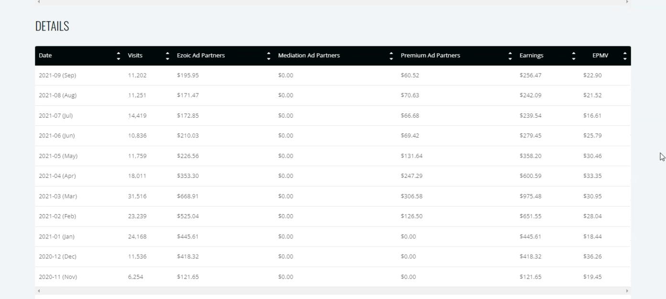The width and height of the screenshot is (666, 299).
Task: Select the 2021-09 (Sep) date cell
Action: pyautogui.click(x=57, y=75)
